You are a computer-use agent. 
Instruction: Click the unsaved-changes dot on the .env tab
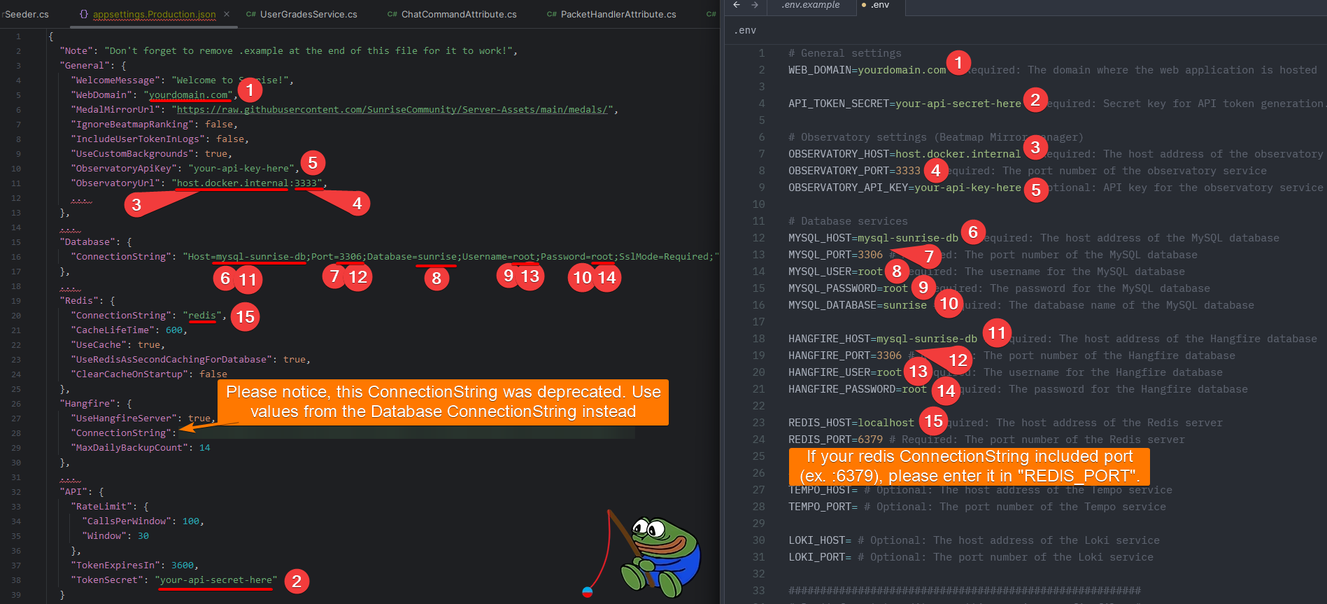point(864,5)
